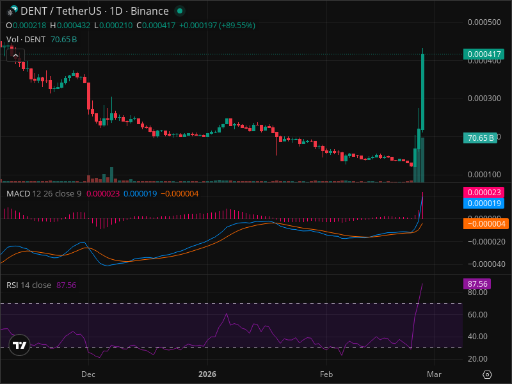
Task: Click the 40.00 RSI axis label
Action: click(477, 337)
